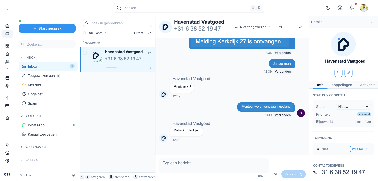Open the Wijs toe dropdown

[360, 149]
